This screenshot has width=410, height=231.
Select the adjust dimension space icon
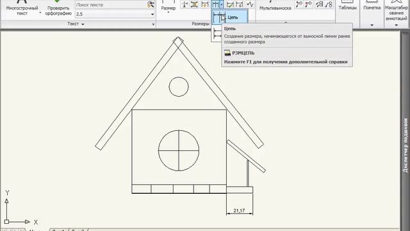195,4
